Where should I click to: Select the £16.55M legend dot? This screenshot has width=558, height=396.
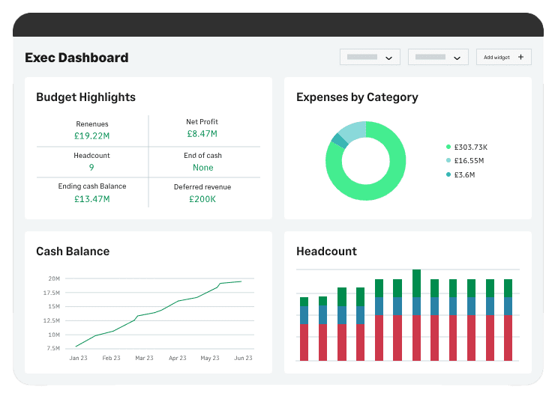point(448,160)
